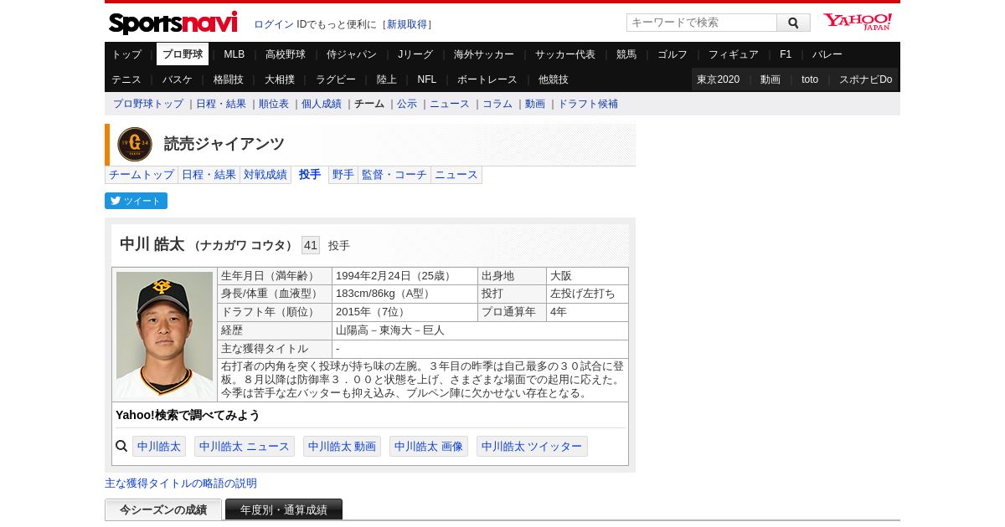
Task: Open the 東京2020 navigation item
Action: [x=719, y=79]
